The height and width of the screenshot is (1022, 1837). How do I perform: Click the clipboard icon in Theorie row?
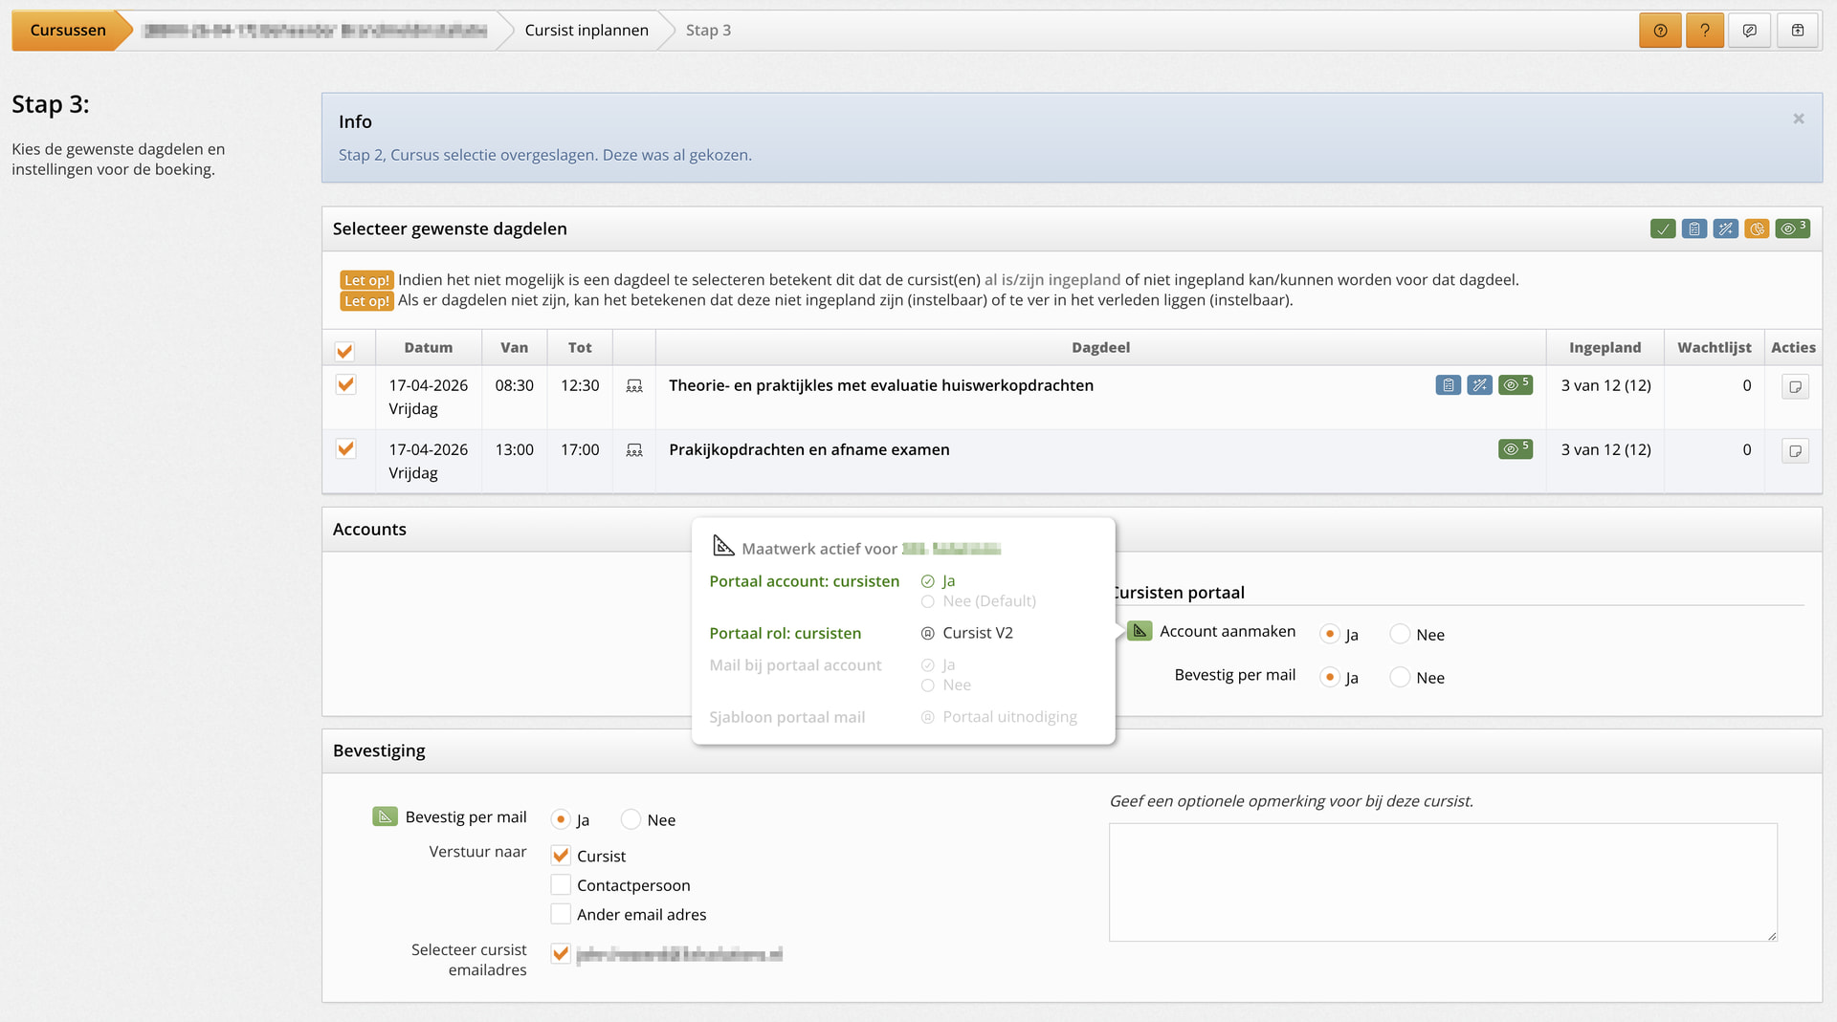point(1449,385)
